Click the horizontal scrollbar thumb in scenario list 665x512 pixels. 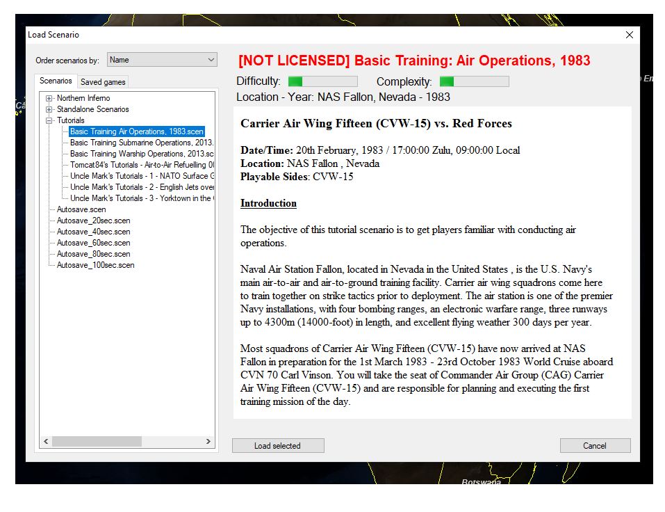pyautogui.click(x=97, y=442)
